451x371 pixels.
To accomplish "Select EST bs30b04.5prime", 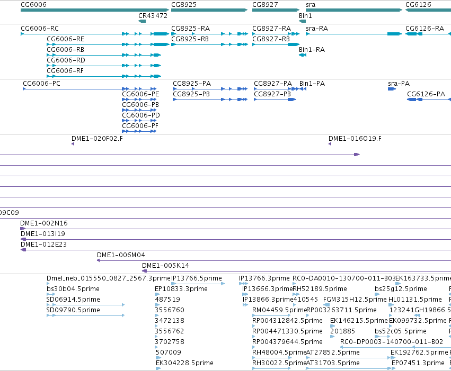I will 51,294.
